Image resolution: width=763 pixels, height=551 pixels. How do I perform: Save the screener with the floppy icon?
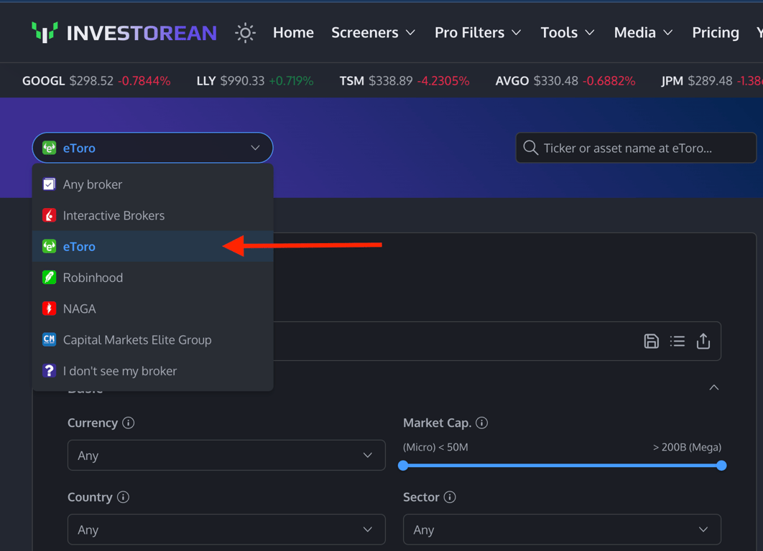click(651, 341)
